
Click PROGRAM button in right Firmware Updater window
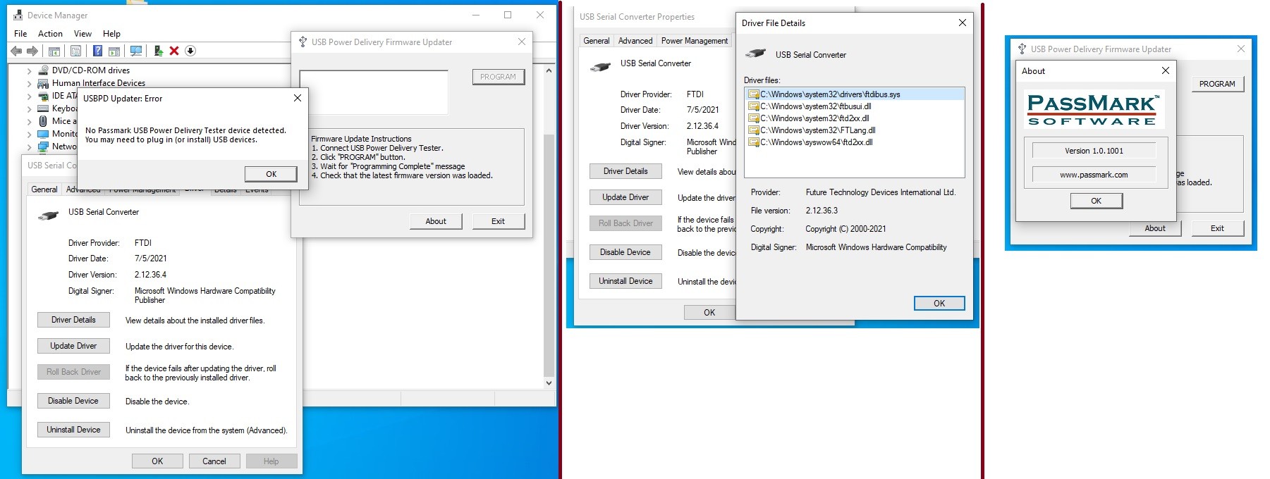coord(1217,84)
